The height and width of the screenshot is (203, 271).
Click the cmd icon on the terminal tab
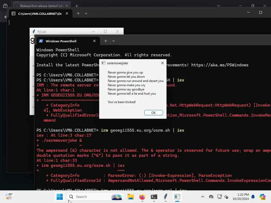point(13,14)
